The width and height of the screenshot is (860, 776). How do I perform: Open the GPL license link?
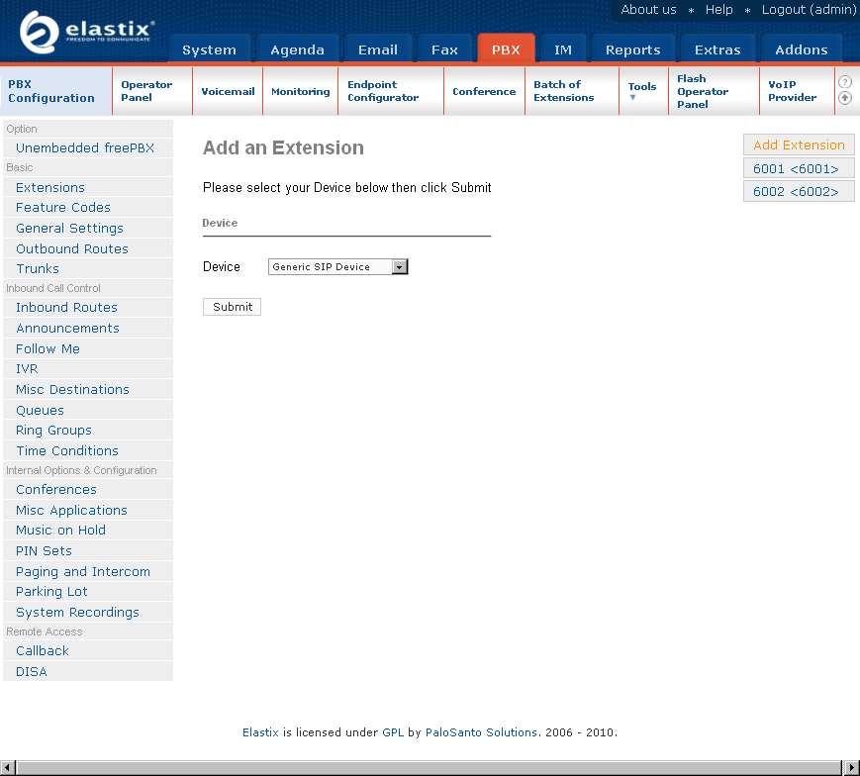(x=393, y=732)
